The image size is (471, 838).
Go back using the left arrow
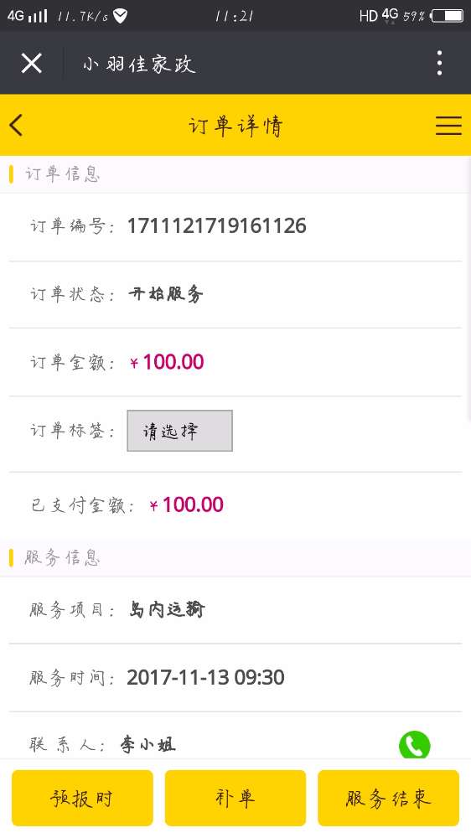16,125
